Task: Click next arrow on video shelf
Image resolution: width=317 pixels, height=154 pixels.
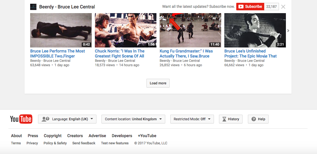Action: coord(288,31)
